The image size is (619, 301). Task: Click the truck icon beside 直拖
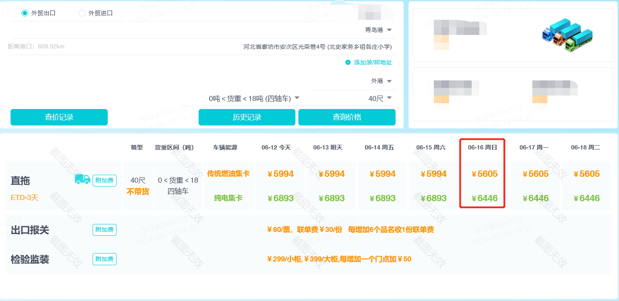pyautogui.click(x=82, y=179)
